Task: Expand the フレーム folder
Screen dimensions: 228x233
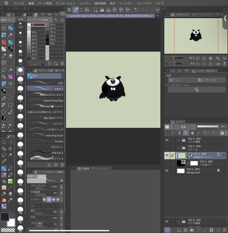Action: click(x=178, y=148)
